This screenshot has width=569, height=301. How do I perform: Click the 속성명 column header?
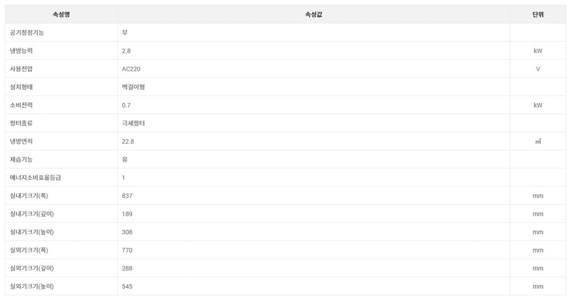[x=61, y=15]
